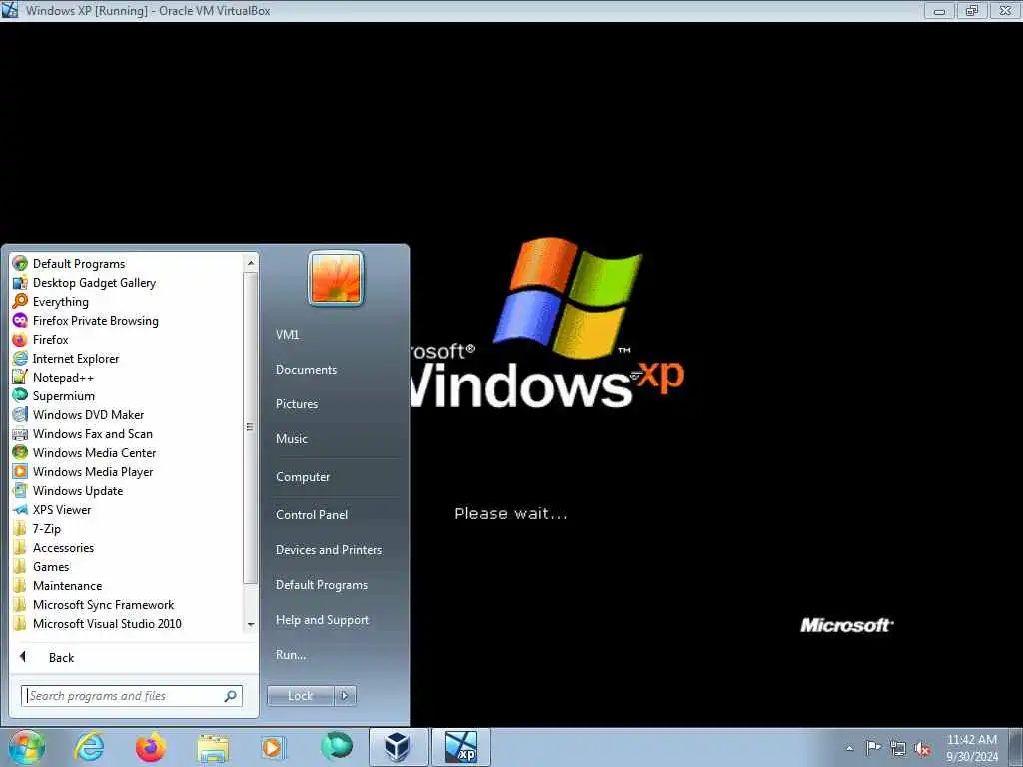Open Control Panel from Start menu

(312, 514)
